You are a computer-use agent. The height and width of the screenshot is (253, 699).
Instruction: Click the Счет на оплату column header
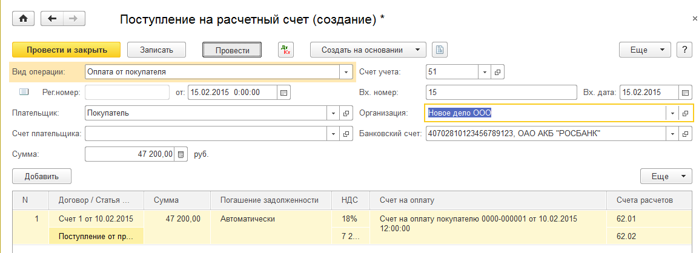[488, 200]
